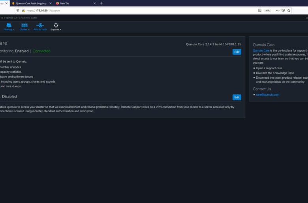This screenshot has width=308, height=203.
Task: Go to APIs & Tools page
Action: 40,27
